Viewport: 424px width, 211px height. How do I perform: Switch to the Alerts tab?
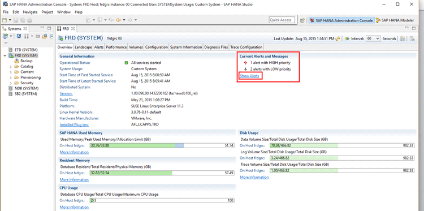(x=99, y=47)
